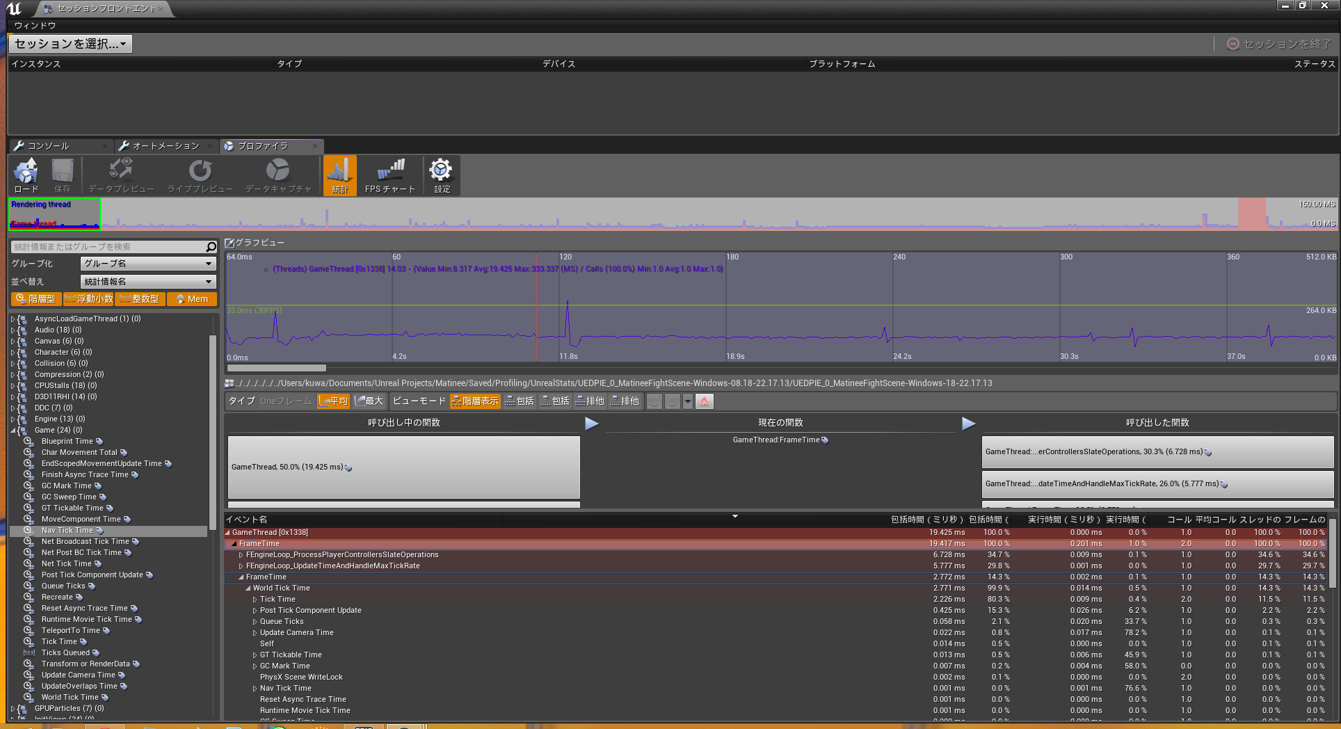Expand the Audio (18) stats group
This screenshot has height=729, width=1341.
13,330
